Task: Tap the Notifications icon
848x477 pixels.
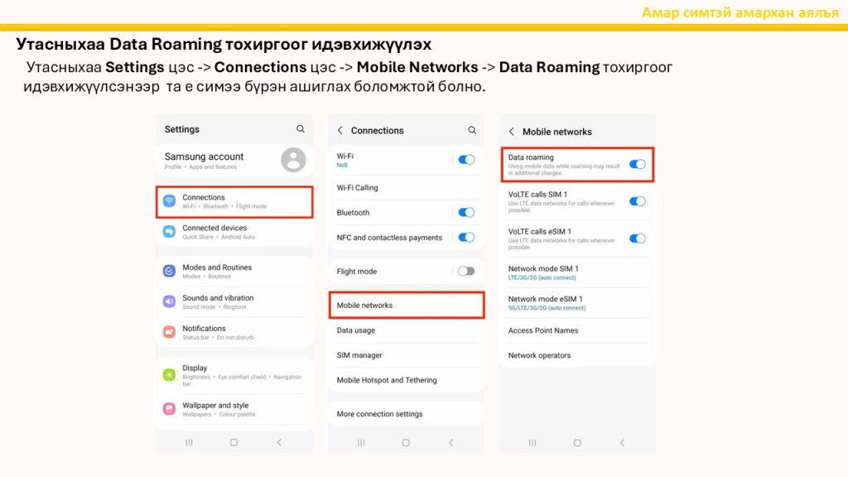Action: (x=169, y=332)
